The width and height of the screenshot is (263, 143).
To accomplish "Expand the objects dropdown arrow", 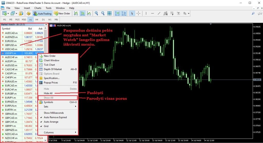I will tap(189, 14).
